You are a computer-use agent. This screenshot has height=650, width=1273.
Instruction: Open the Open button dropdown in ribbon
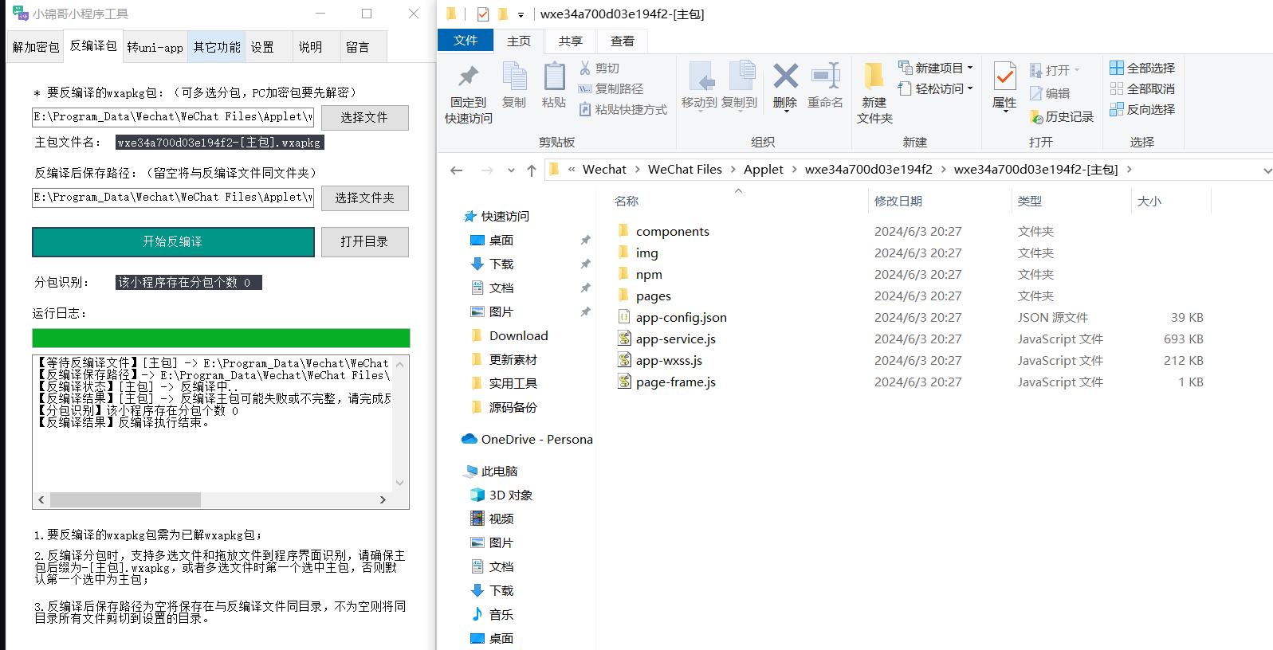[1055, 71]
